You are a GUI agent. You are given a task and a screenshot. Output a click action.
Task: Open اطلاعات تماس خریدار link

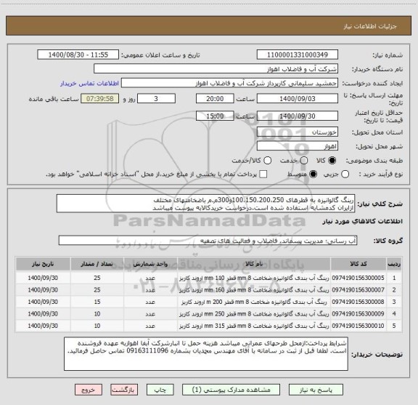pos(89,84)
